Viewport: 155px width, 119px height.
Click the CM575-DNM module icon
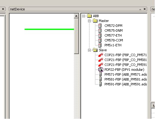pyautogui.click(x=100, y=31)
